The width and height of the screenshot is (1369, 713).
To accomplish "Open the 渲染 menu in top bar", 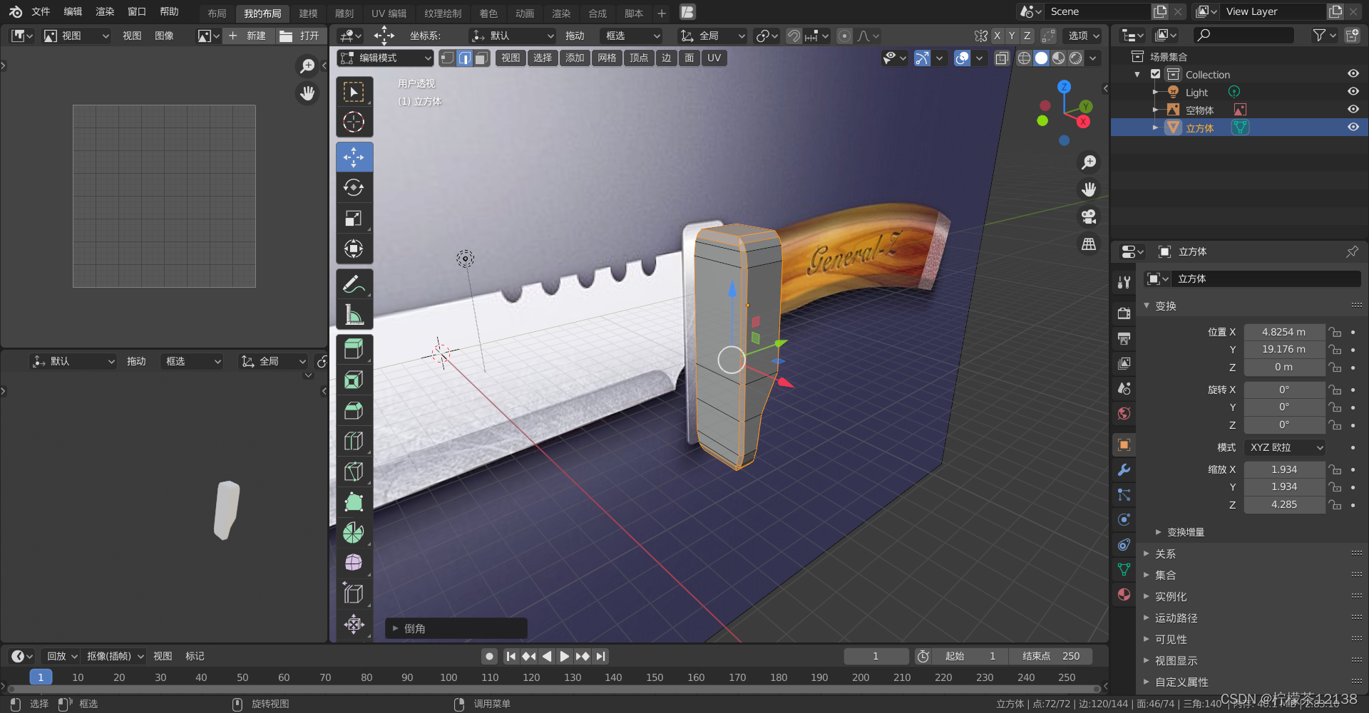I will coord(105,11).
